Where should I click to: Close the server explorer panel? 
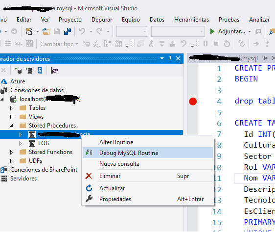178,58
